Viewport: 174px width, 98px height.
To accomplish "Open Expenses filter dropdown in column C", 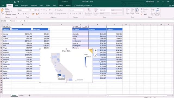I will pyautogui.click(x=49, y=29).
